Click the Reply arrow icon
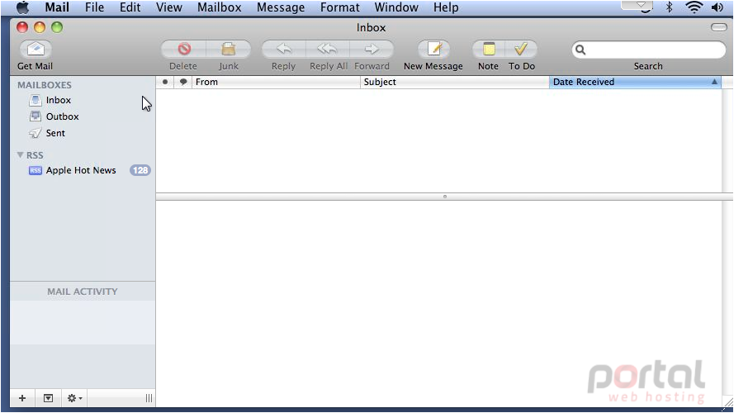734x413 pixels. pos(284,49)
